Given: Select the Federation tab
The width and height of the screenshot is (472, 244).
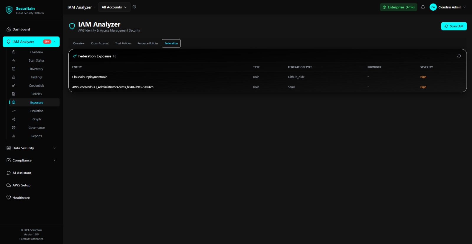Looking at the screenshot, I should (x=171, y=43).
